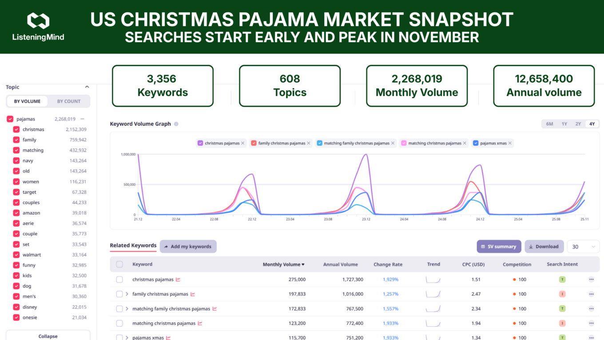This screenshot has width=604, height=340.
Task: Remove pajamas xmas chip from graph
Action: [510, 143]
